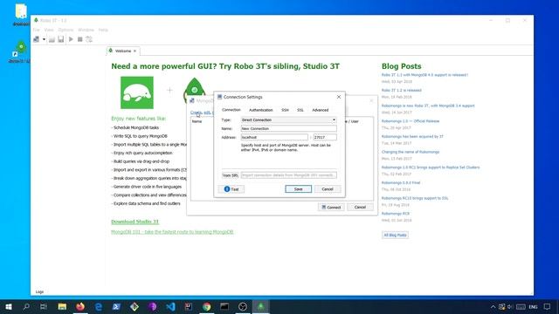559x314 pixels.
Task: Click Cancel in Connection Settings dialog
Action: pyautogui.click(x=328, y=189)
